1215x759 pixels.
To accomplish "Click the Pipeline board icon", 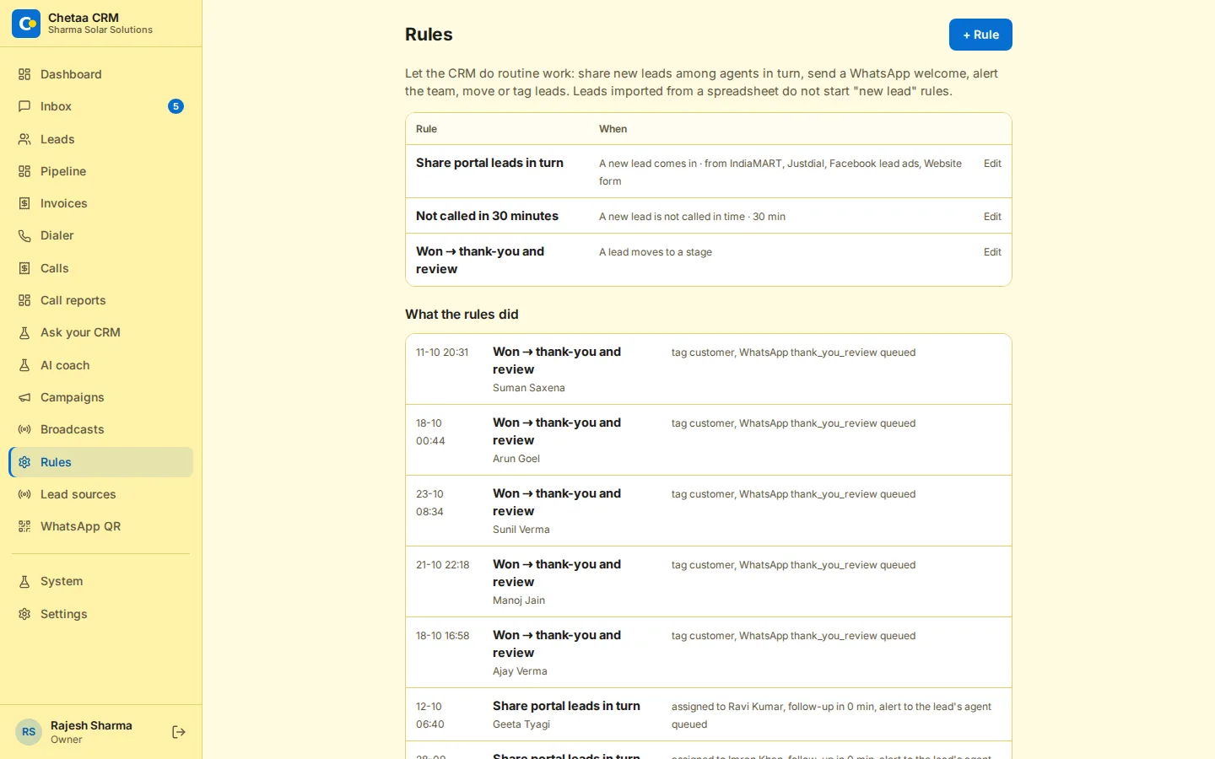I will (x=24, y=171).
